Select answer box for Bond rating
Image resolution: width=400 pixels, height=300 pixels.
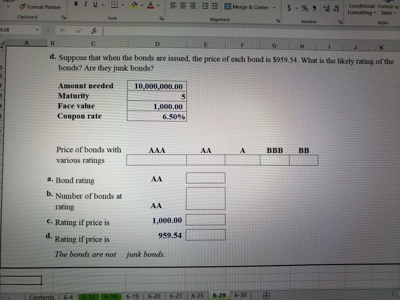[206, 178]
